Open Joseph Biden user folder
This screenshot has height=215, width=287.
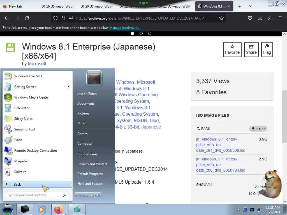pos(87,94)
